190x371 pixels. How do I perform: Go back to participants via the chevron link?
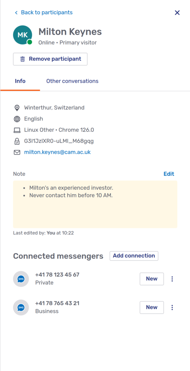pyautogui.click(x=44, y=13)
